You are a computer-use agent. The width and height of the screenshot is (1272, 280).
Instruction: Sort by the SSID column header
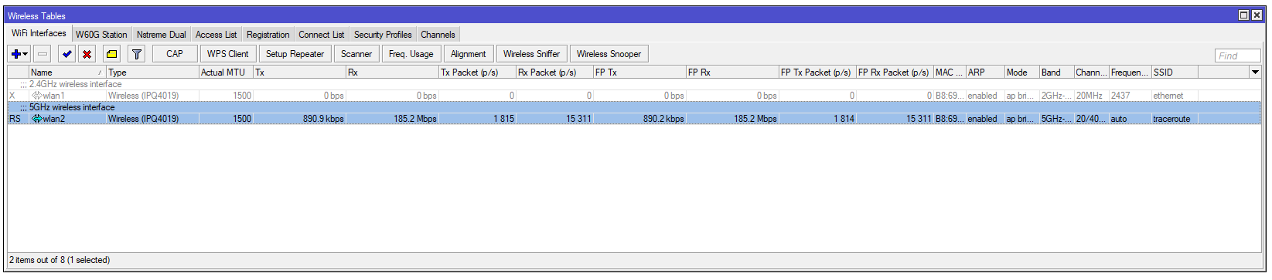pos(1175,73)
